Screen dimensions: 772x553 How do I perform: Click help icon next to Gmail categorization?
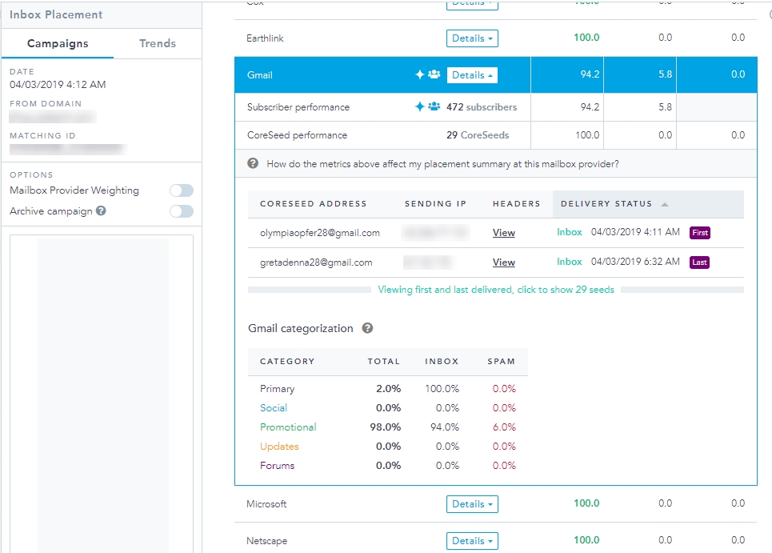pyautogui.click(x=367, y=328)
